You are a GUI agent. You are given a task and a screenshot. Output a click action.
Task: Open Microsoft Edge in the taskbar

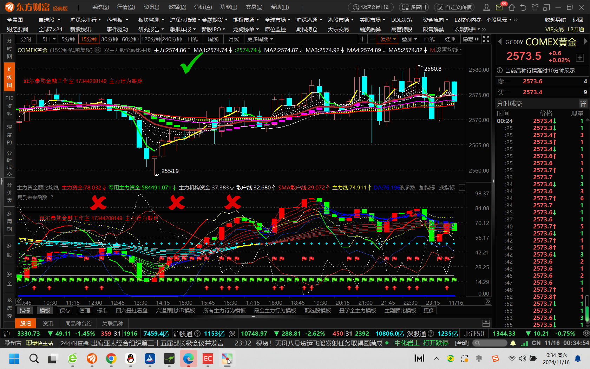pos(189,358)
